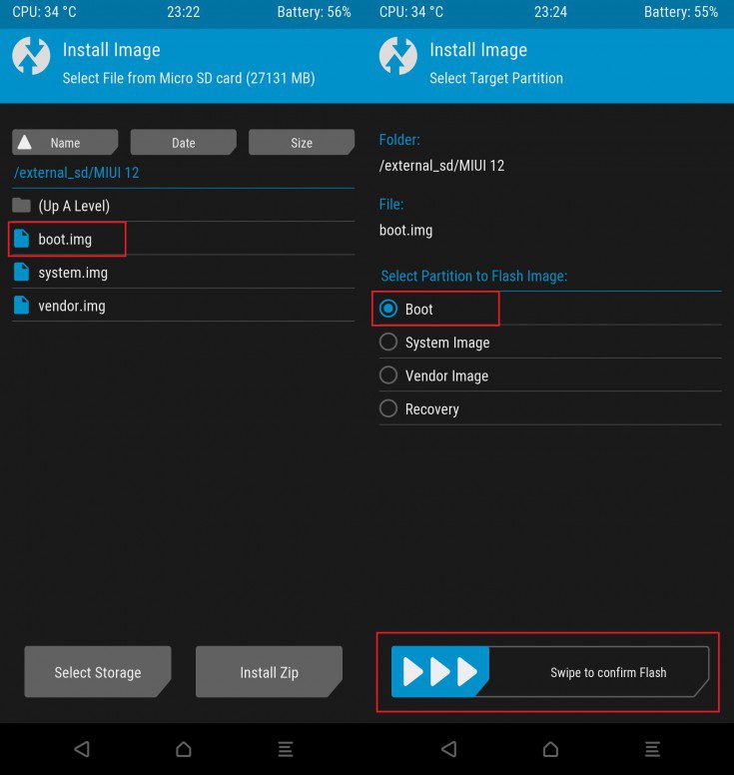The image size is (734, 775).
Task: Sort file list by Date
Action: pos(184,143)
